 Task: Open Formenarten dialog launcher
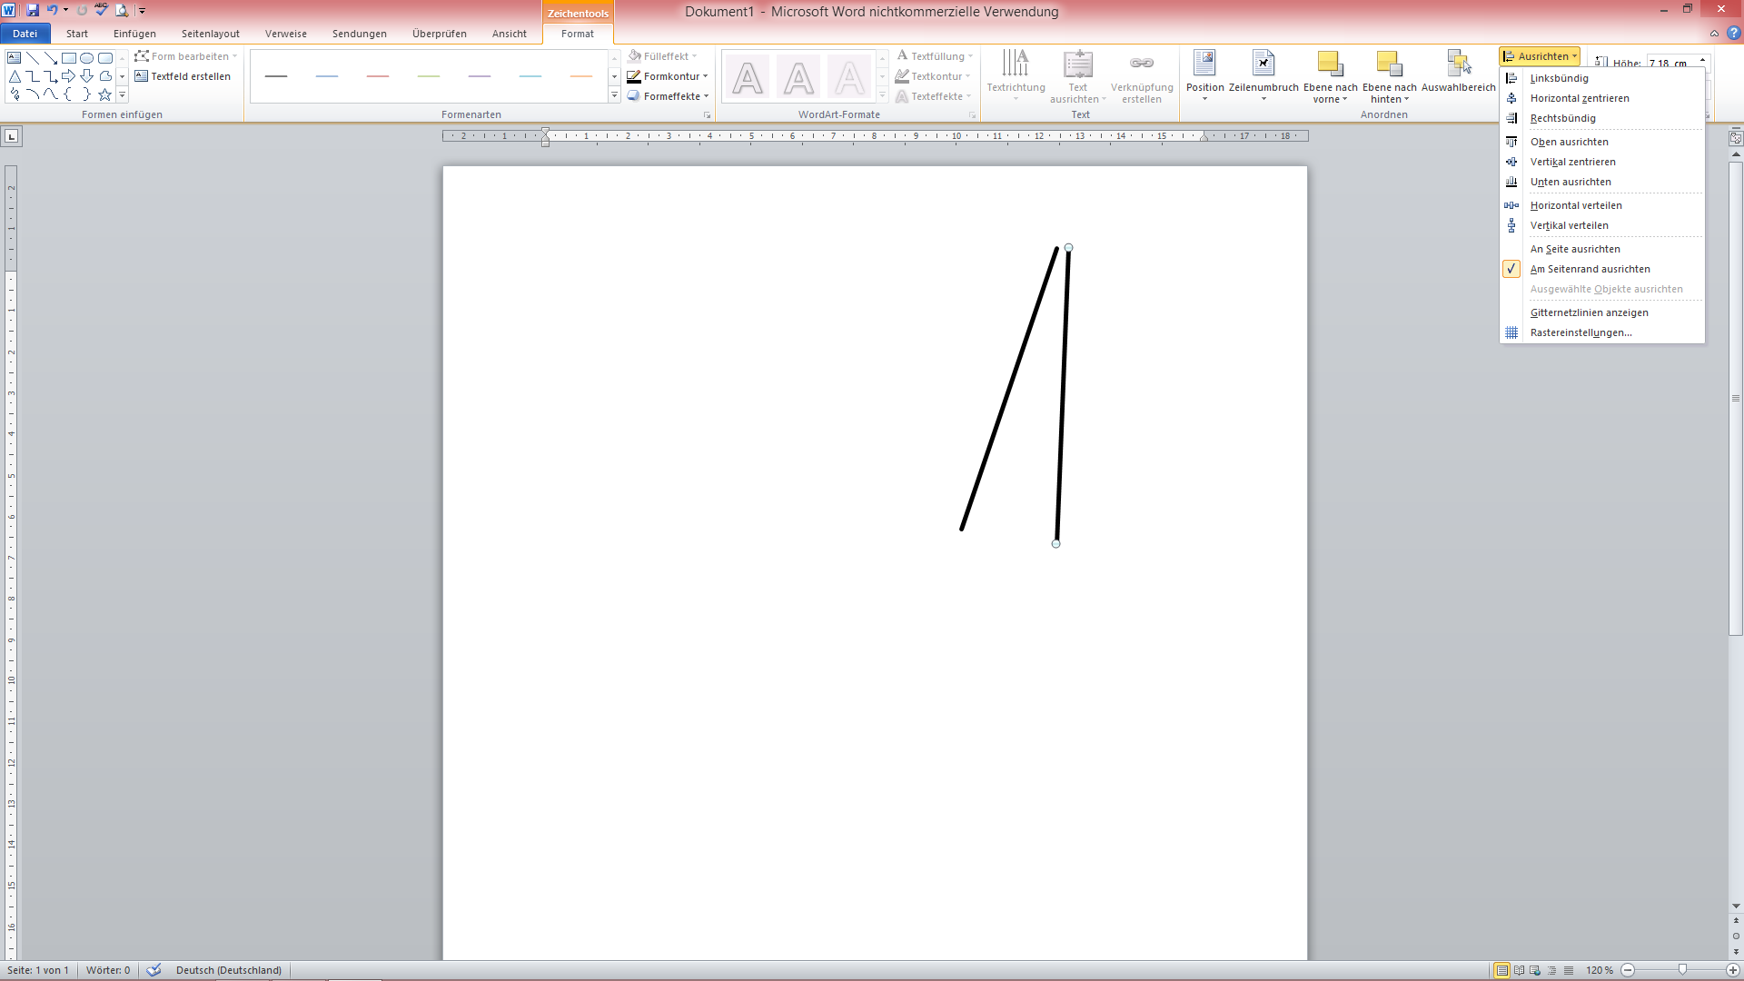click(707, 115)
